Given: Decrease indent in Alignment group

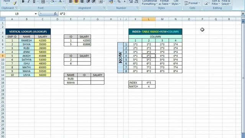Looking at the screenshot, I should click(x=88, y=2).
